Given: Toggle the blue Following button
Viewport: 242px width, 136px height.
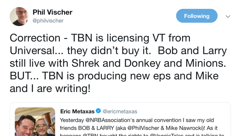Looking at the screenshot, I should (x=197, y=16).
